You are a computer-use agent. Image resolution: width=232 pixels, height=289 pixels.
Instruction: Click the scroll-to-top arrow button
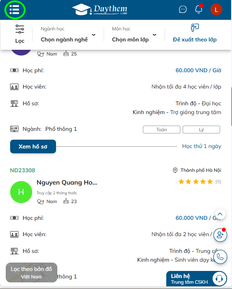(x=220, y=214)
